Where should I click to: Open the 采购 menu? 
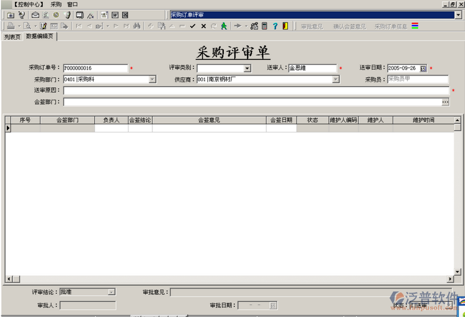tap(56, 4)
